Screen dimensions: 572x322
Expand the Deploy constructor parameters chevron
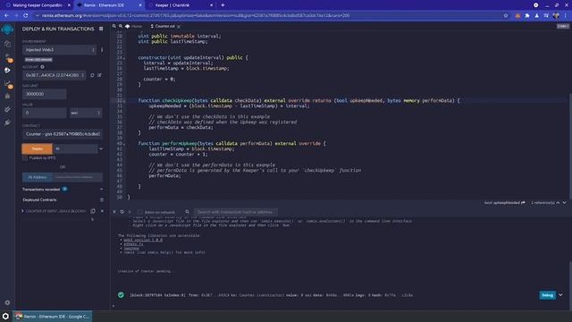click(101, 149)
